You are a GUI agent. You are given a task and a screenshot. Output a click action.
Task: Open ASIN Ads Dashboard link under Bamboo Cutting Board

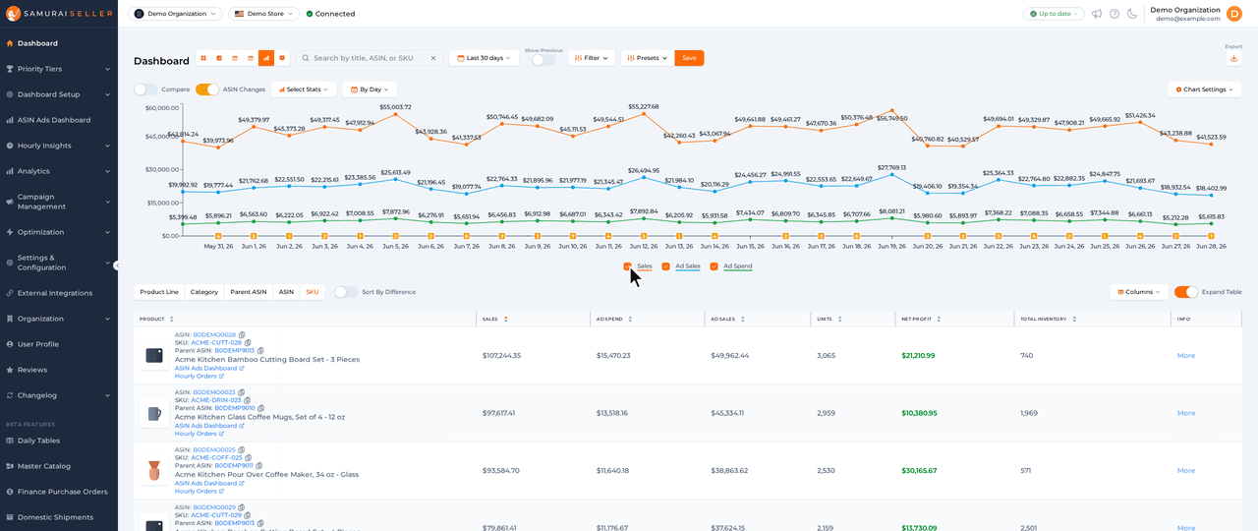point(209,368)
